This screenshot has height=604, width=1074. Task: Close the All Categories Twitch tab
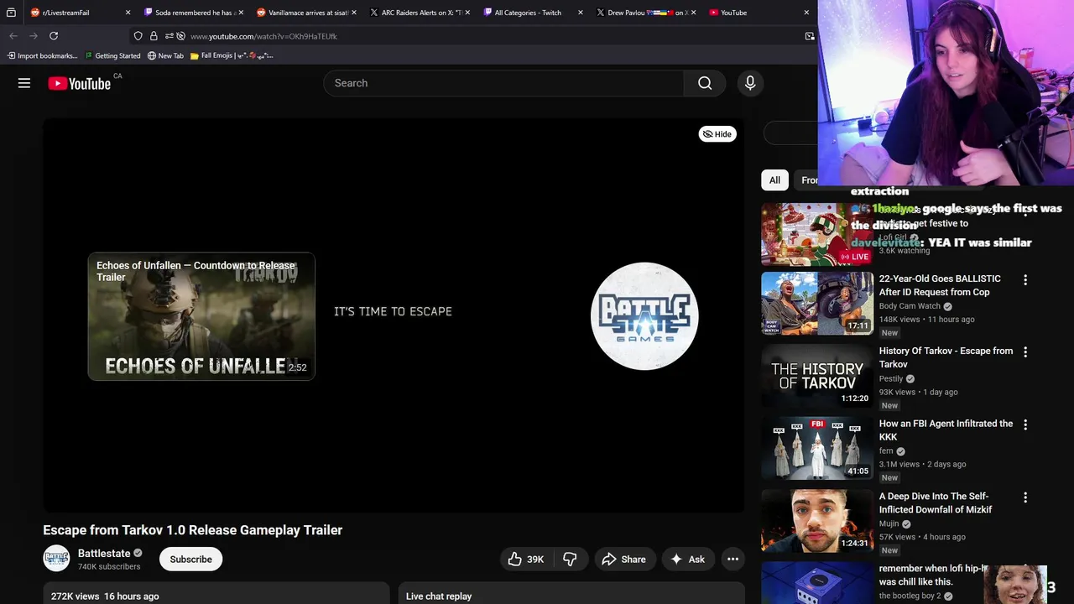[580, 13]
